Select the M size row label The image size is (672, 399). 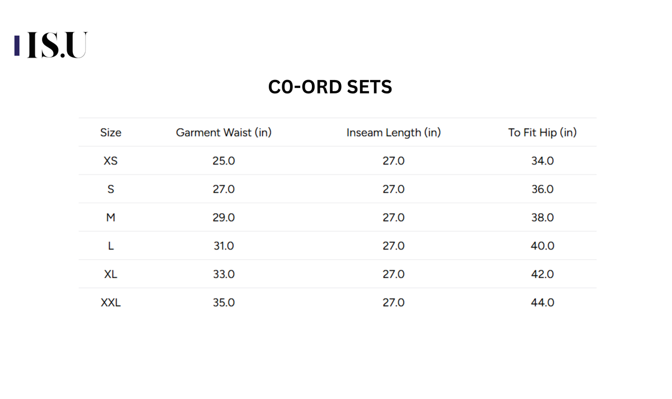(x=111, y=218)
